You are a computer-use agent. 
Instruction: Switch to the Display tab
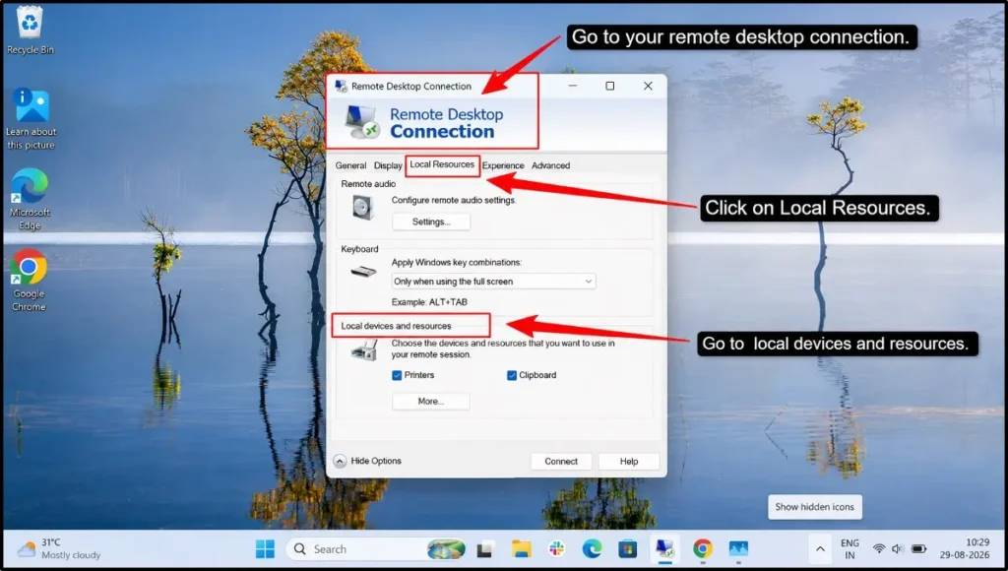[x=388, y=165]
